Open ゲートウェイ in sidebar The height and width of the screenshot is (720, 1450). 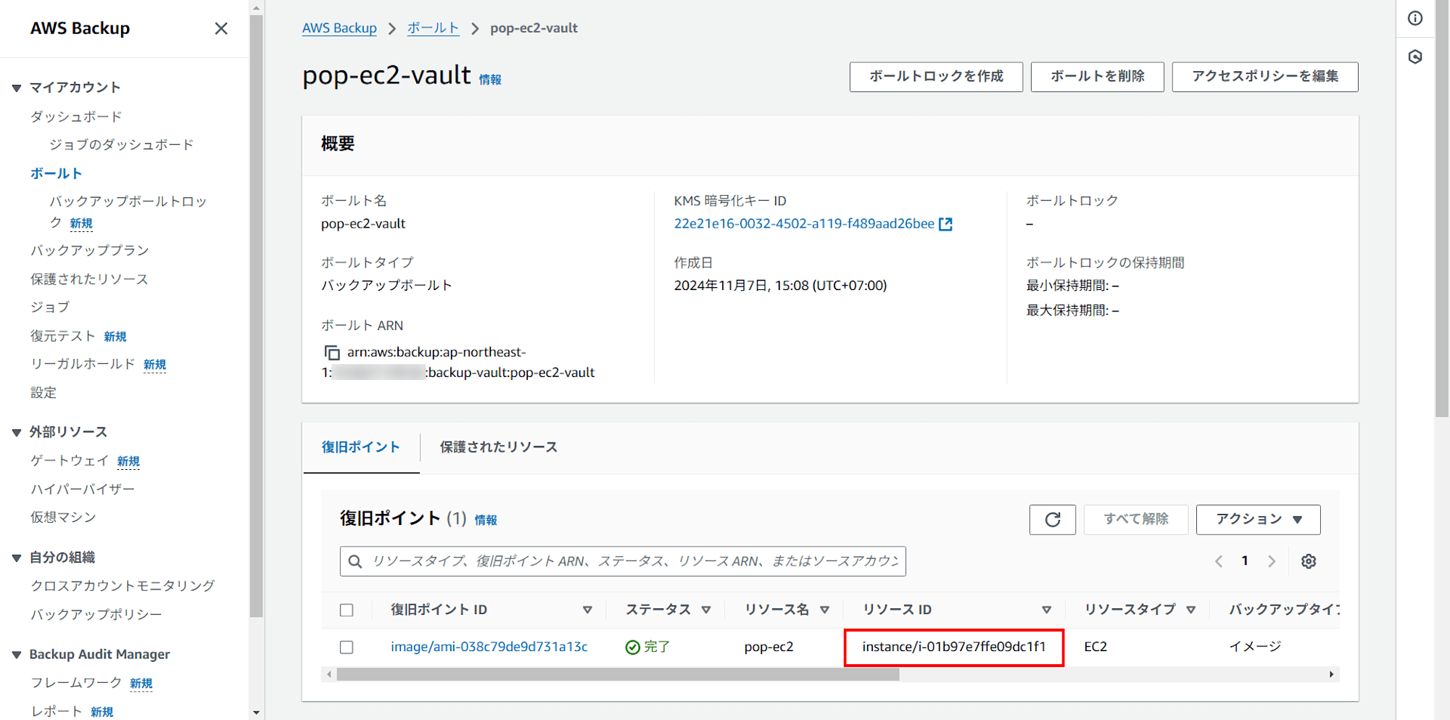coord(70,460)
